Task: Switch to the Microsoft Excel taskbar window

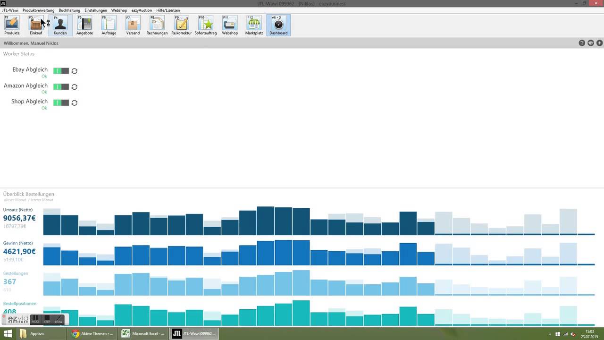Action: pyautogui.click(x=143, y=333)
